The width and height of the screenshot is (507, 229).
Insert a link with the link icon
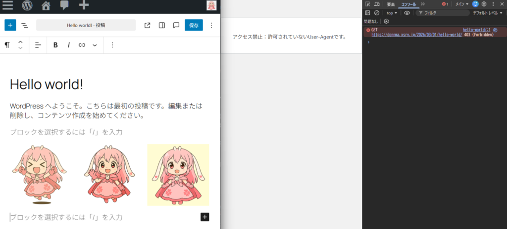click(82, 45)
